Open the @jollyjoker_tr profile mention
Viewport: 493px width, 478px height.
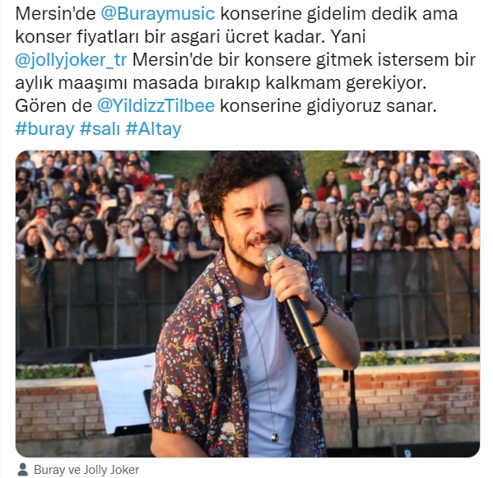pyautogui.click(x=71, y=60)
